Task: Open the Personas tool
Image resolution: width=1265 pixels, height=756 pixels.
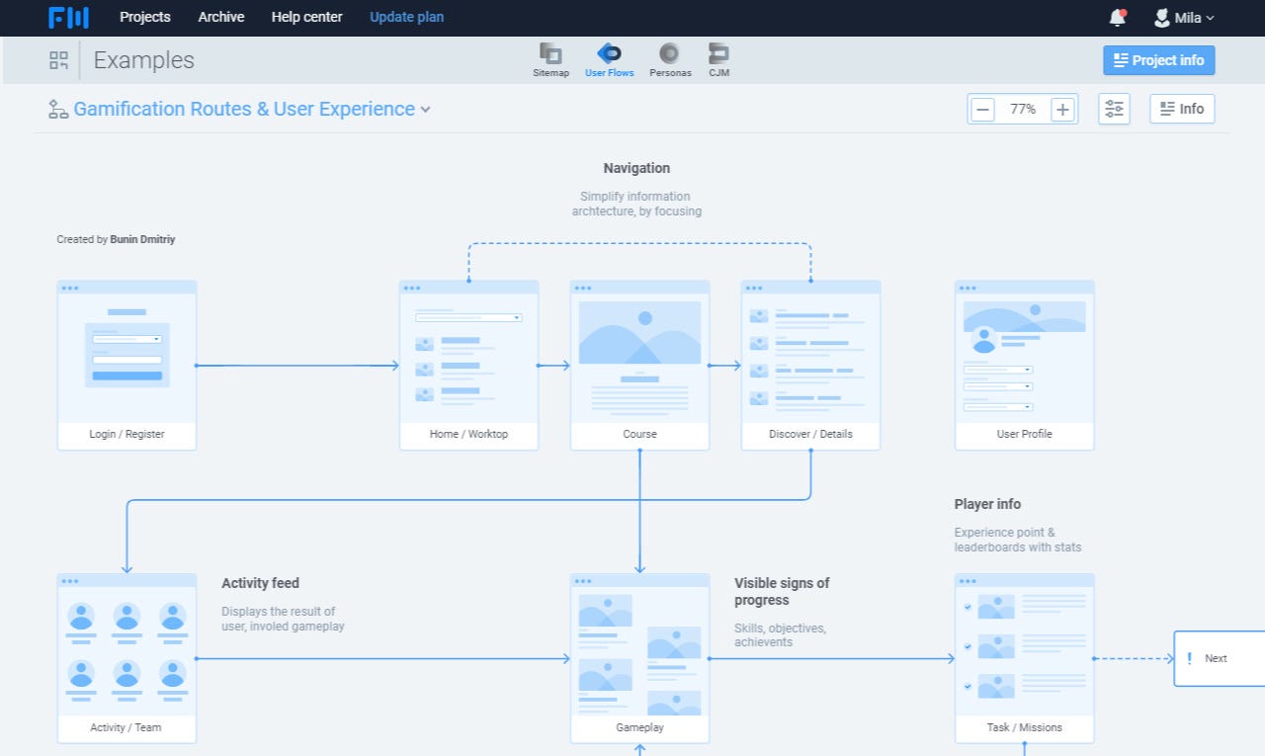Action: pos(670,57)
